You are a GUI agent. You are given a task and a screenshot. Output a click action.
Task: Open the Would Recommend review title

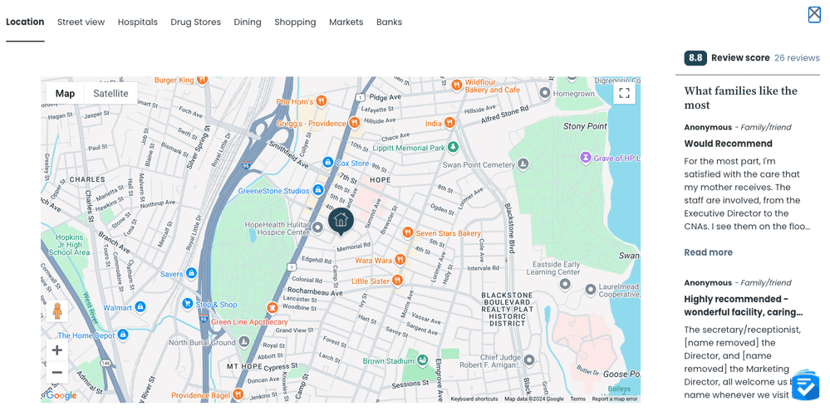(728, 144)
